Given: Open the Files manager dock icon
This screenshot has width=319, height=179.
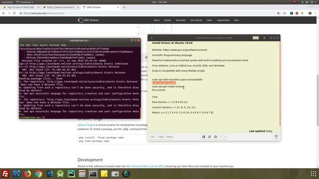Looking at the screenshot, I should (82, 174).
